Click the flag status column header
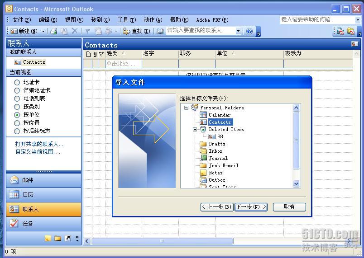The height and width of the screenshot is (258, 364). (101, 54)
